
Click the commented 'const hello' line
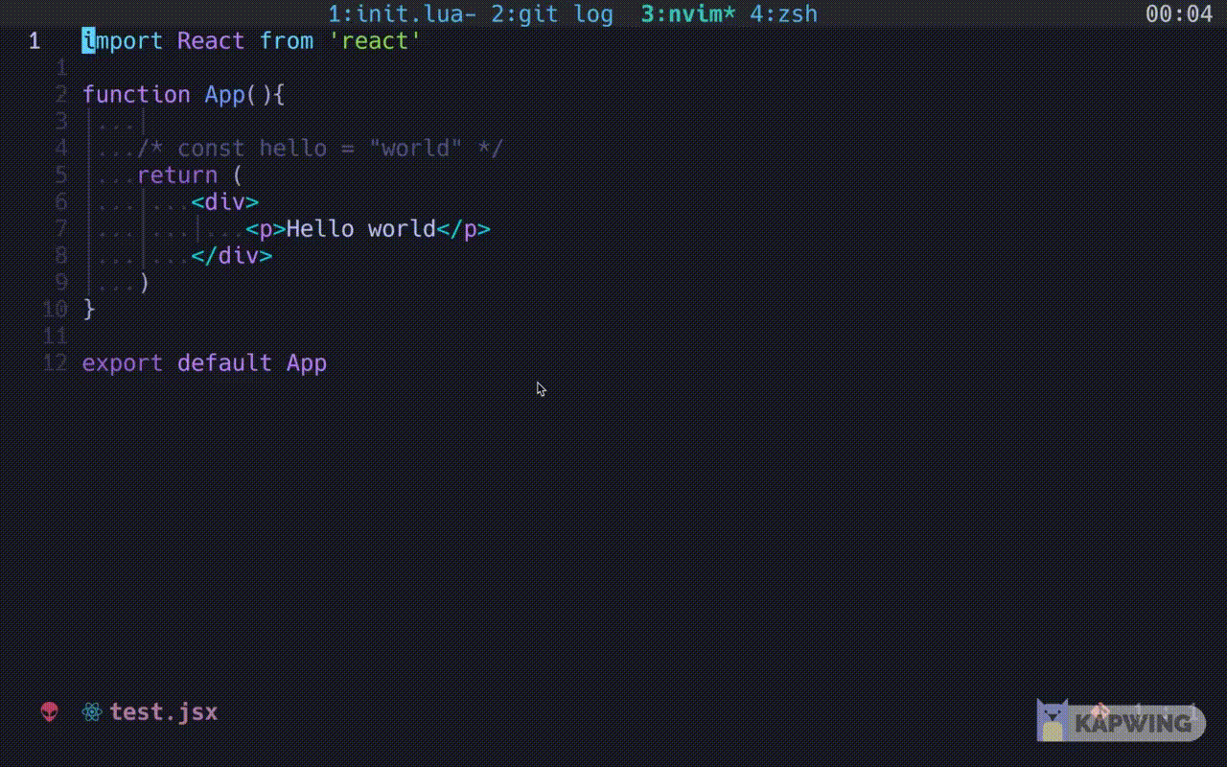(x=320, y=149)
